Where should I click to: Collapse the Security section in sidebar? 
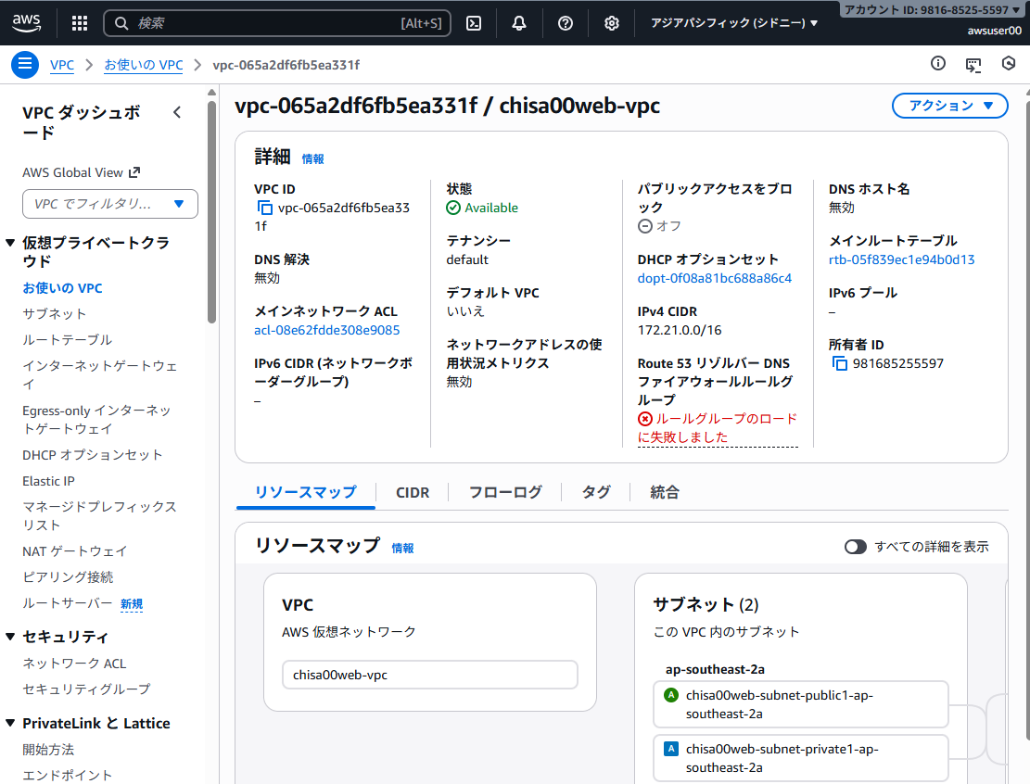click(10, 637)
